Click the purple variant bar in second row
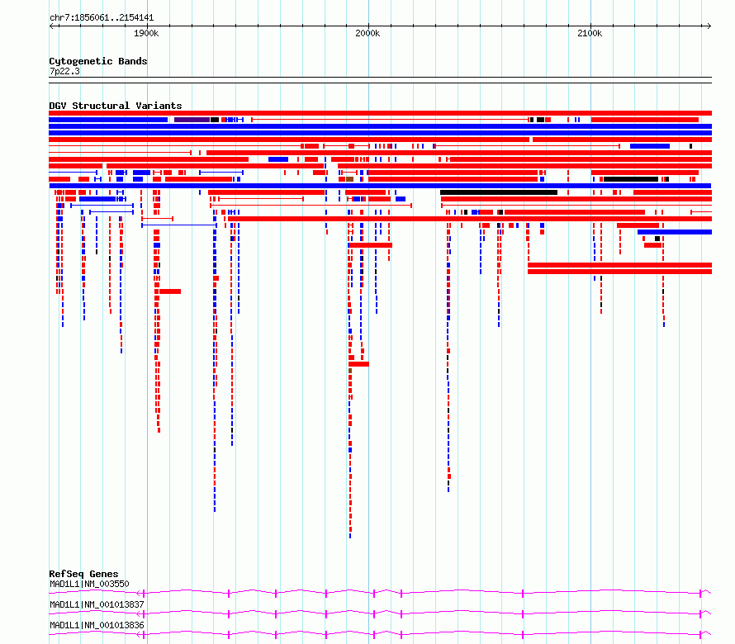Screen dimensions: 735x644 tap(192, 120)
